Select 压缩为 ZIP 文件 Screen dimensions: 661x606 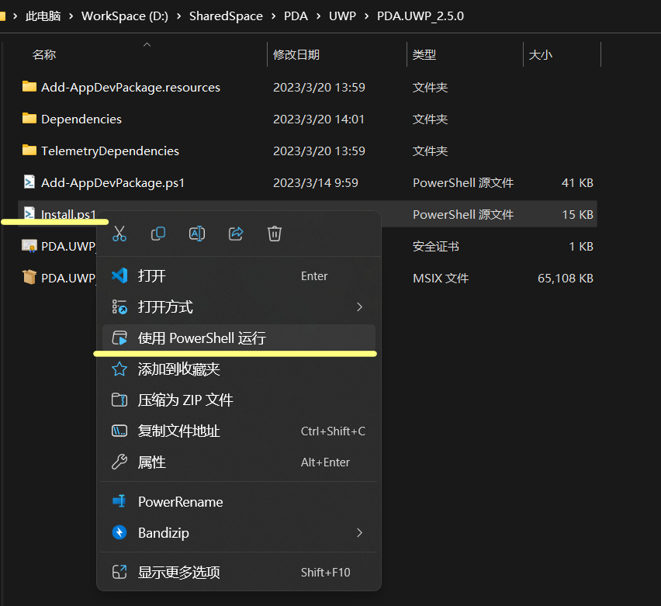click(239, 400)
